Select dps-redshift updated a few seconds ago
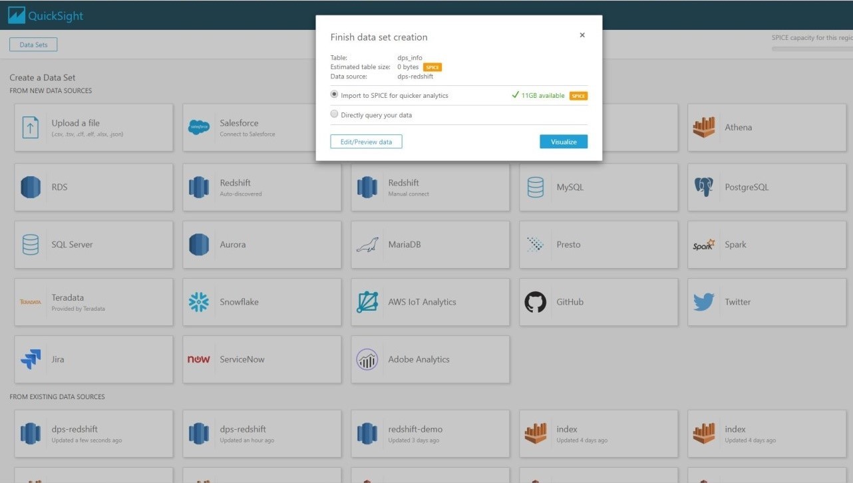This screenshot has width=853, height=483. click(94, 434)
